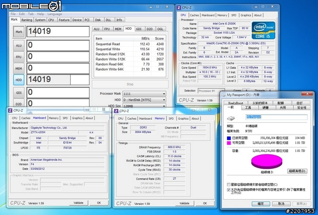Switch to the Ranking tab
Image resolution: width=318 pixels, height=215 pixels.
(x=27, y=20)
